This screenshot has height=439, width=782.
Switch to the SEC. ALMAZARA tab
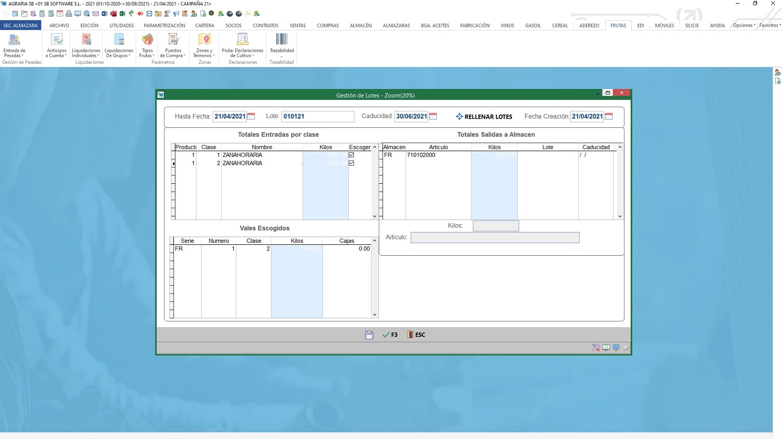[21, 25]
